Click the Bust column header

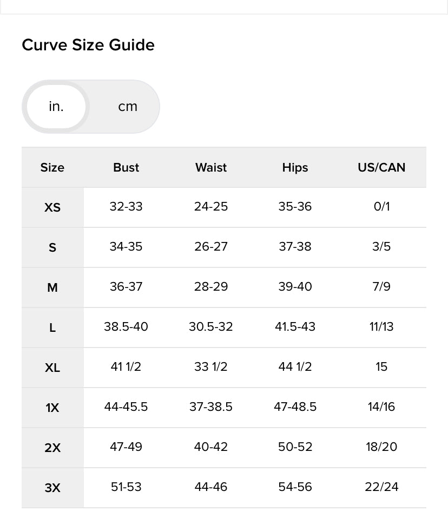pos(126,167)
